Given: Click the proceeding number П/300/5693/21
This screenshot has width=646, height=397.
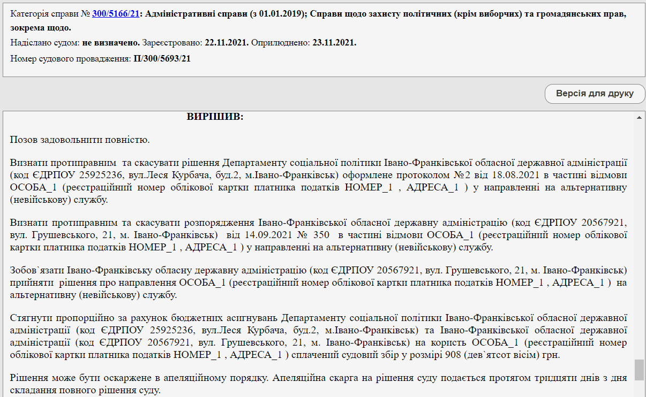Looking at the screenshot, I should 162,58.
